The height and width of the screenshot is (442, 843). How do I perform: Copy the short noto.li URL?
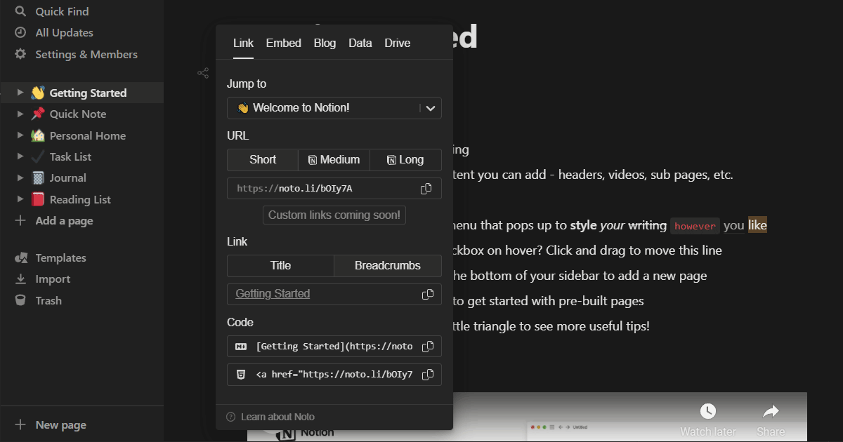(x=426, y=189)
